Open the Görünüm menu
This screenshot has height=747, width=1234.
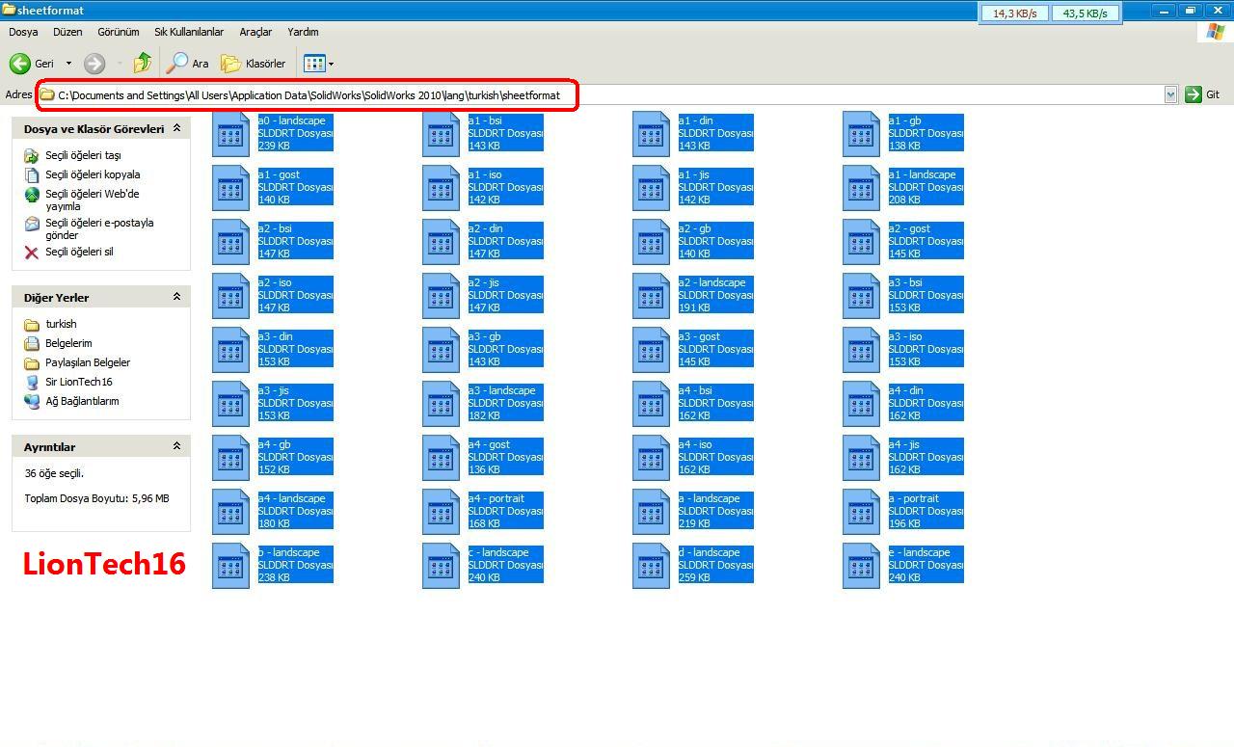pyautogui.click(x=119, y=32)
